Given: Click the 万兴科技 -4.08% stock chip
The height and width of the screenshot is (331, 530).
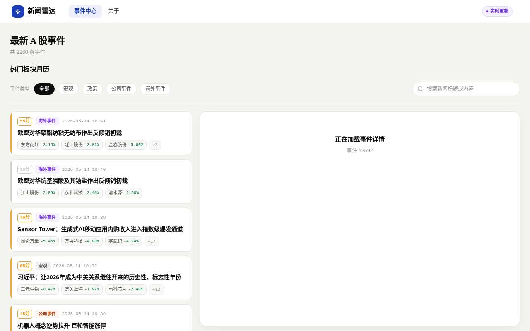Looking at the screenshot, I should pyautogui.click(x=82, y=241).
